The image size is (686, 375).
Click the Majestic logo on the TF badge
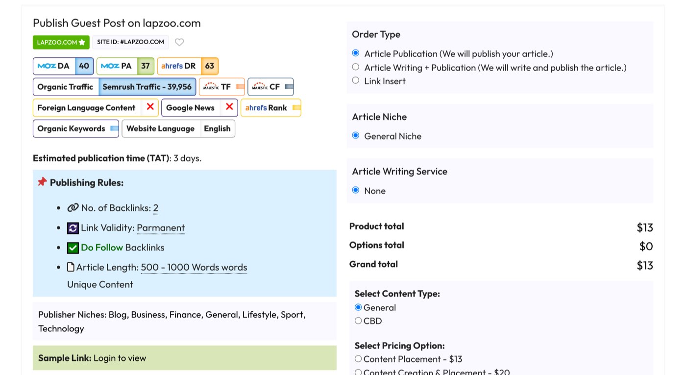tap(211, 87)
